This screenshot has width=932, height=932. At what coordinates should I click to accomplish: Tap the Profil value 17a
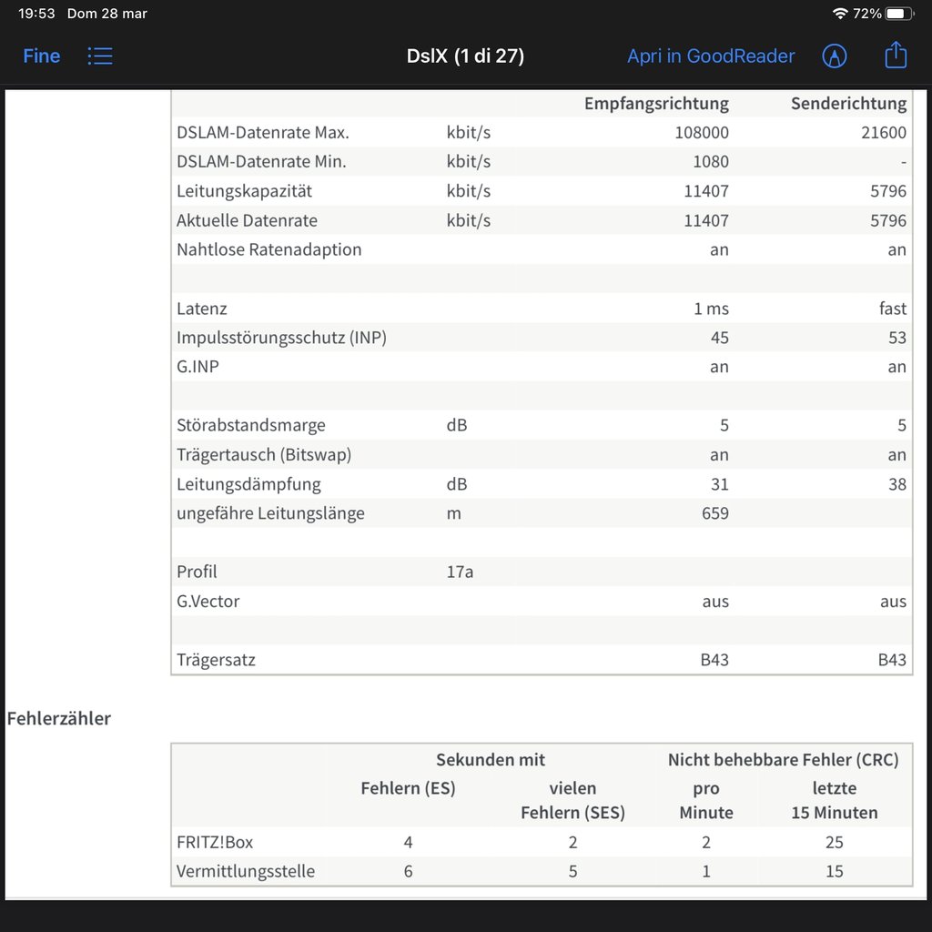pos(459,572)
